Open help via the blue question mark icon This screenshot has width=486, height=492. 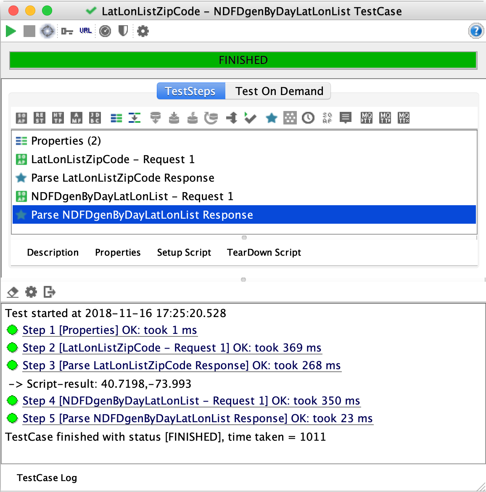(475, 31)
